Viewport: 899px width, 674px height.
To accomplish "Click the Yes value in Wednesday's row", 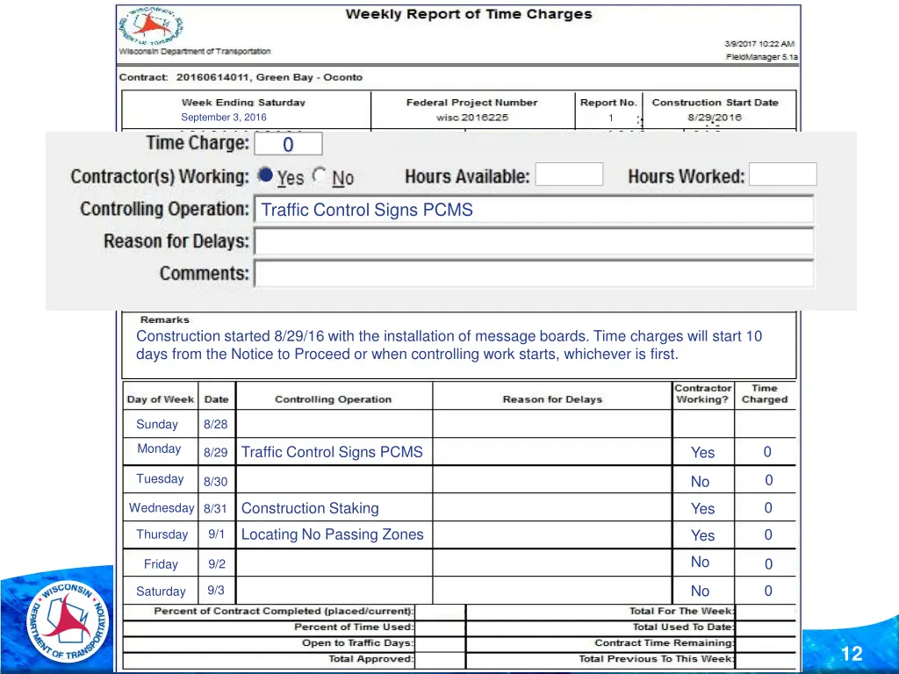I will click(703, 509).
